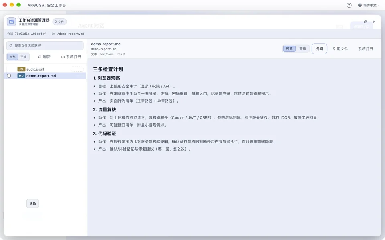This screenshot has height=240, width=385.
Task: Click the heading 1. 浏览器观察
Action: (106, 78)
